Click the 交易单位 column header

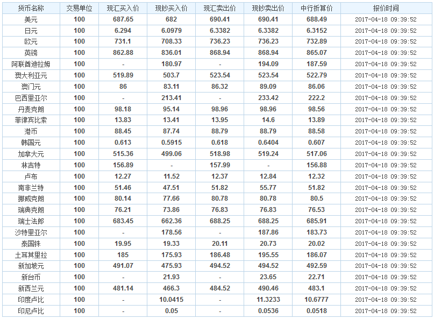click(79, 8)
